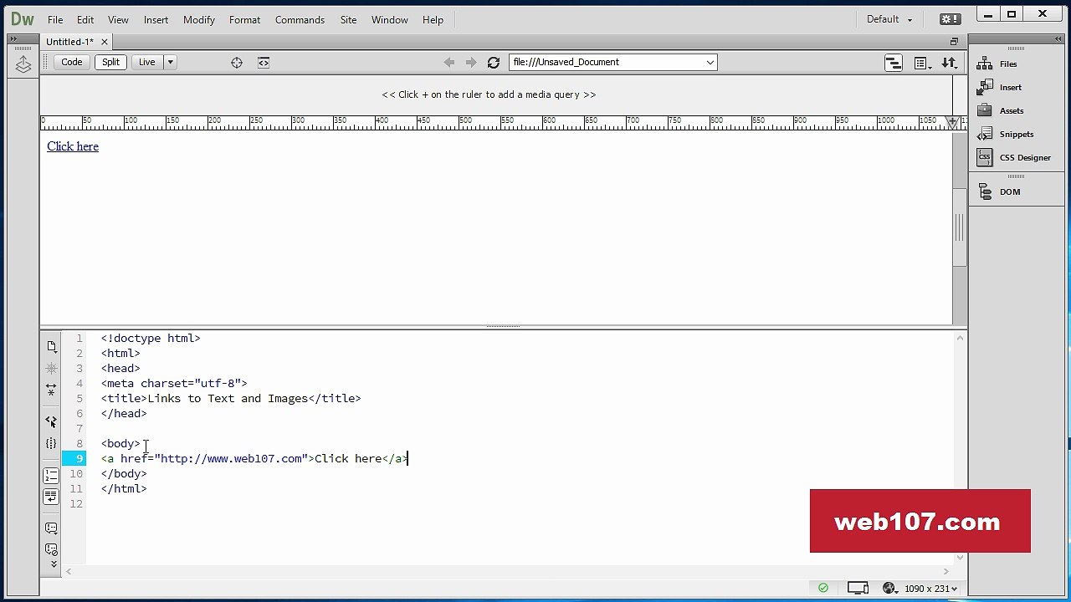Open the Site menu
The image size is (1071, 602).
348,19
